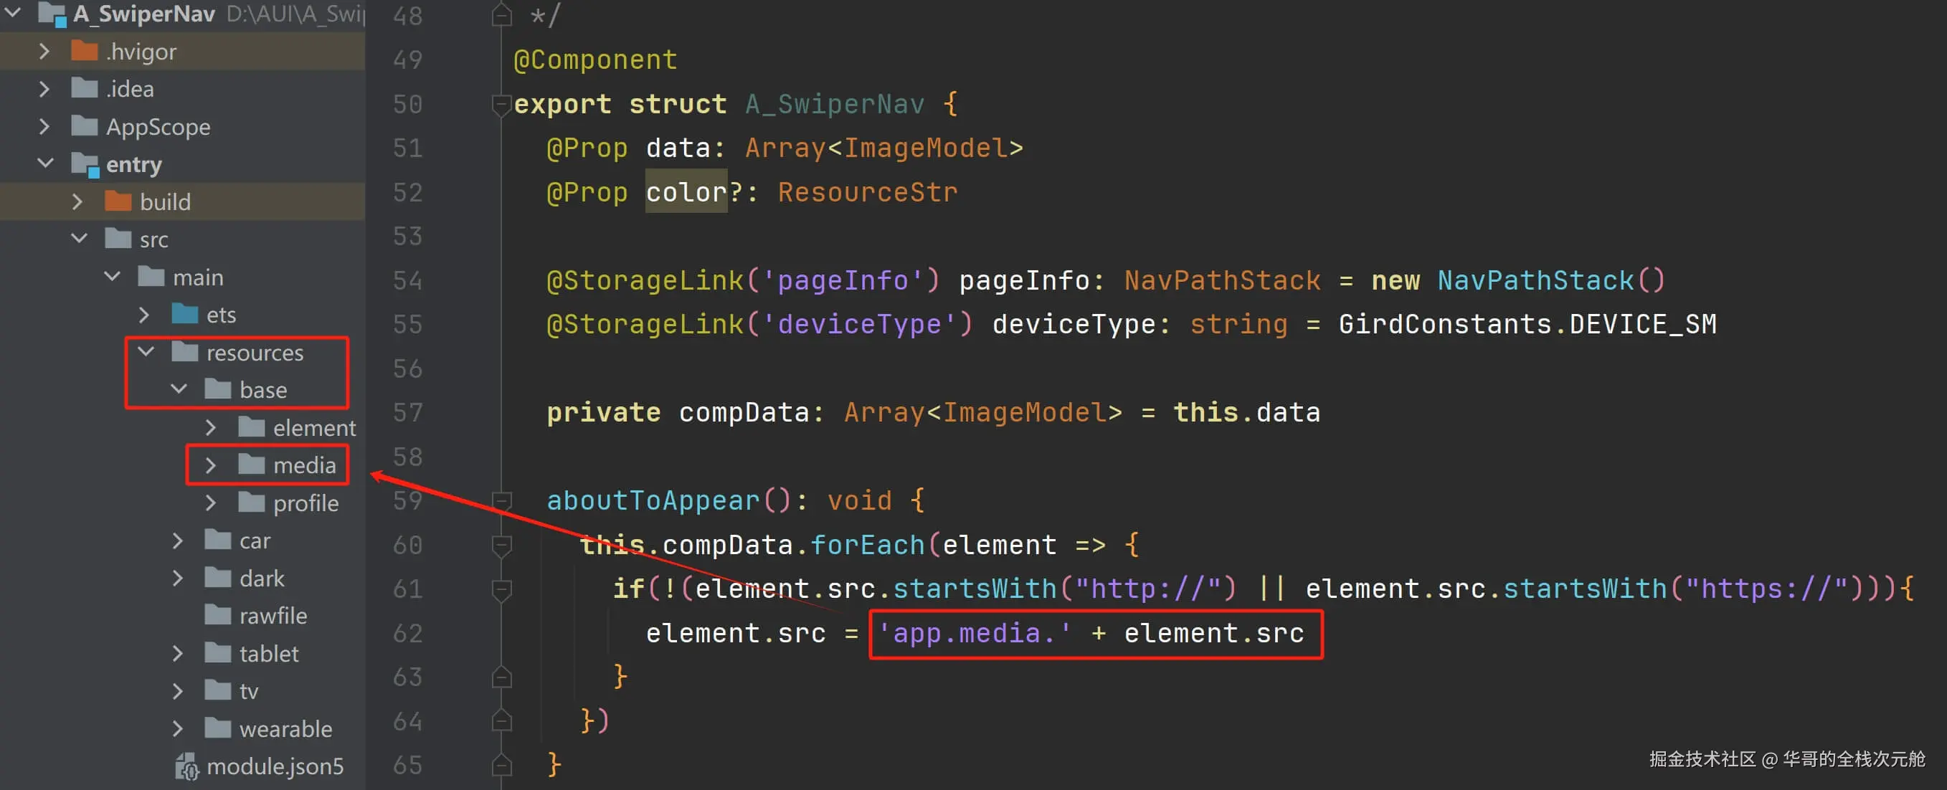Click the NavPathStack type on line 54

tap(1221, 280)
